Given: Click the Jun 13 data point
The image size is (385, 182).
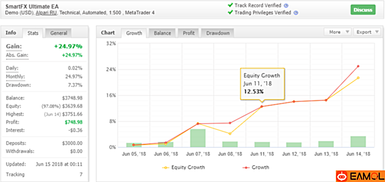Looking at the screenshot, I should (x=326, y=100).
